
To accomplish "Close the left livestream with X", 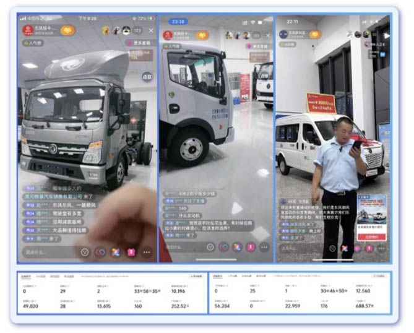I will (x=152, y=30).
